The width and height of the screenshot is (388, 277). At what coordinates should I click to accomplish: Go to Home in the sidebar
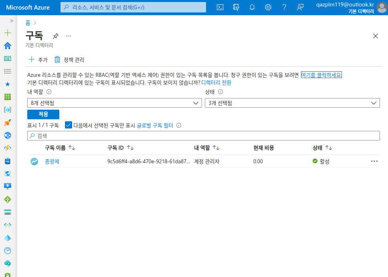pos(8,46)
